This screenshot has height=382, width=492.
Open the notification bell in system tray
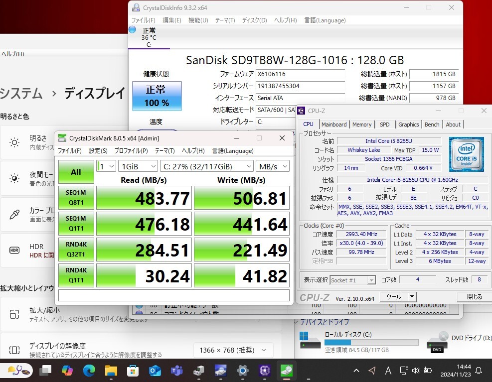coord(479,371)
